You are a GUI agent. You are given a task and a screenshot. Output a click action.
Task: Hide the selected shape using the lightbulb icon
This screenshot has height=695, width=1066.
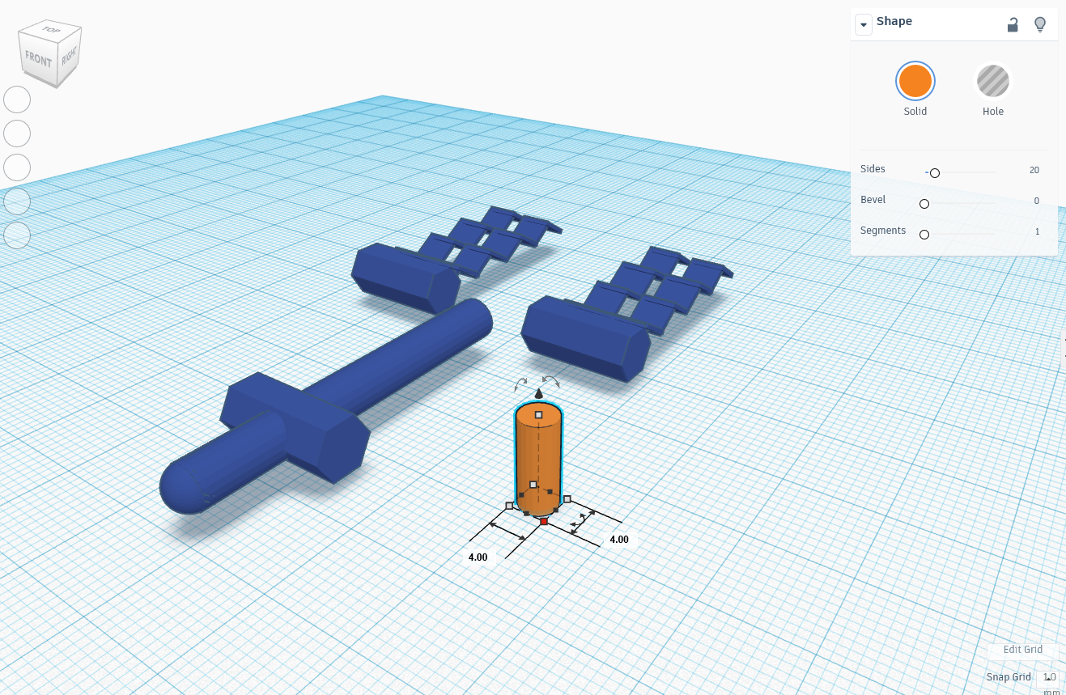(1041, 24)
